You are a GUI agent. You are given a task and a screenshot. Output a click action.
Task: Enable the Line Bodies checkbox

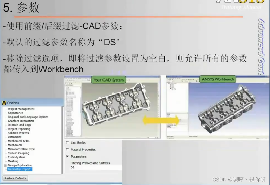coord(67,142)
